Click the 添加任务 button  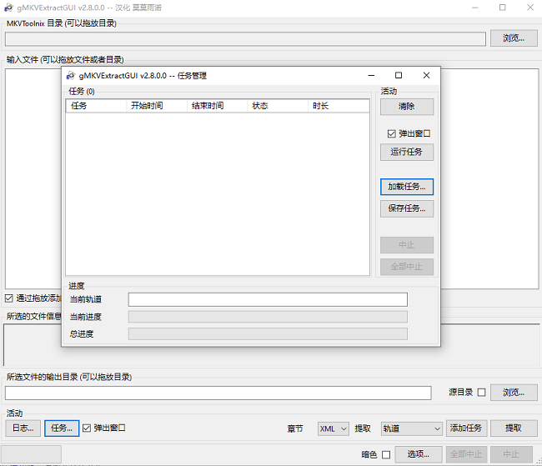coord(466,428)
